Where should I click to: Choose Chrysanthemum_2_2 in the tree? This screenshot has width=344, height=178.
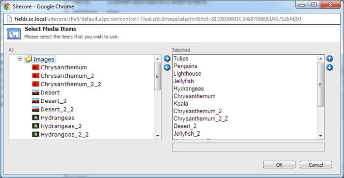point(71,84)
